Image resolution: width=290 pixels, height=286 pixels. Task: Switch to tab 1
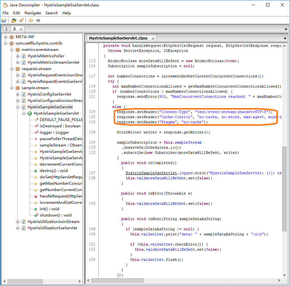(x=6, y=29)
